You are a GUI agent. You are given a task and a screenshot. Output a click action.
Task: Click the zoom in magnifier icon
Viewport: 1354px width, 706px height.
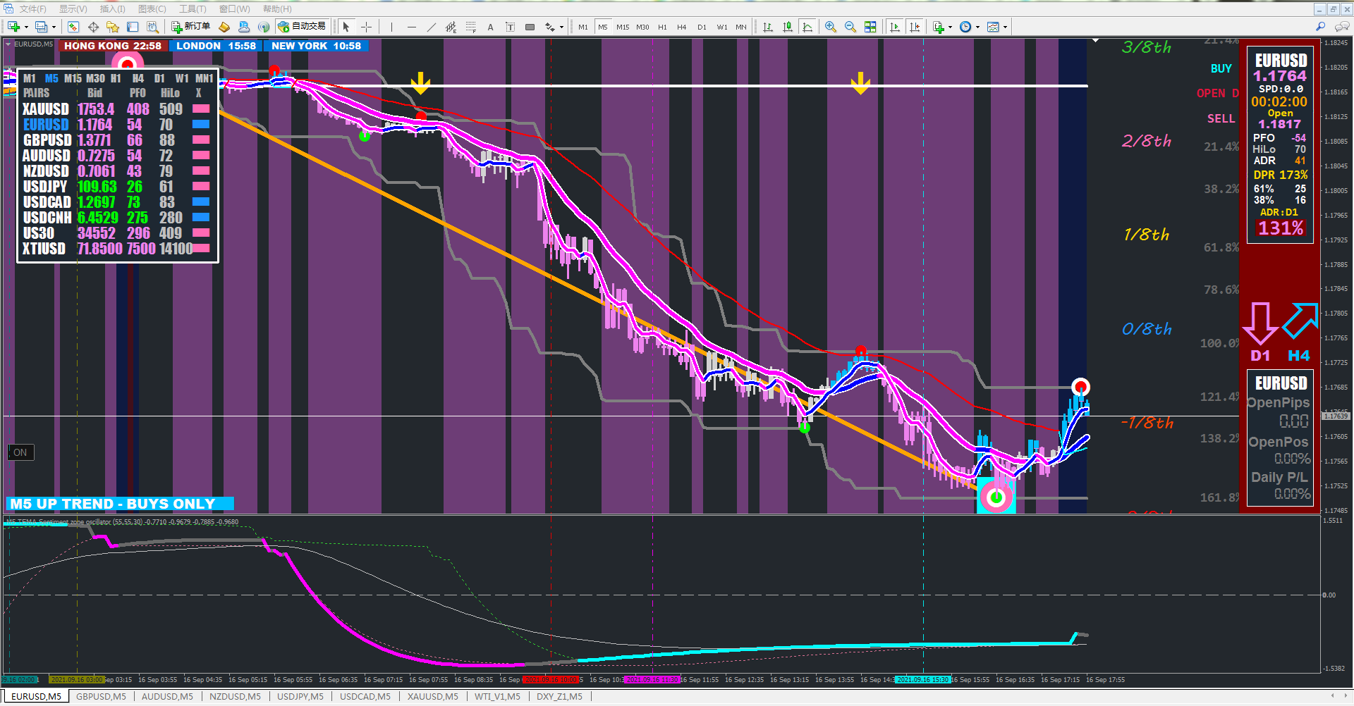click(831, 27)
